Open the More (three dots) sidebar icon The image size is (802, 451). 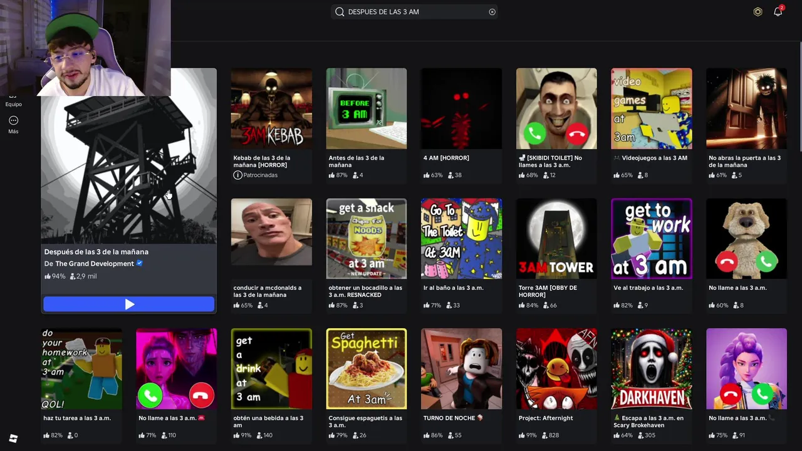(x=13, y=120)
